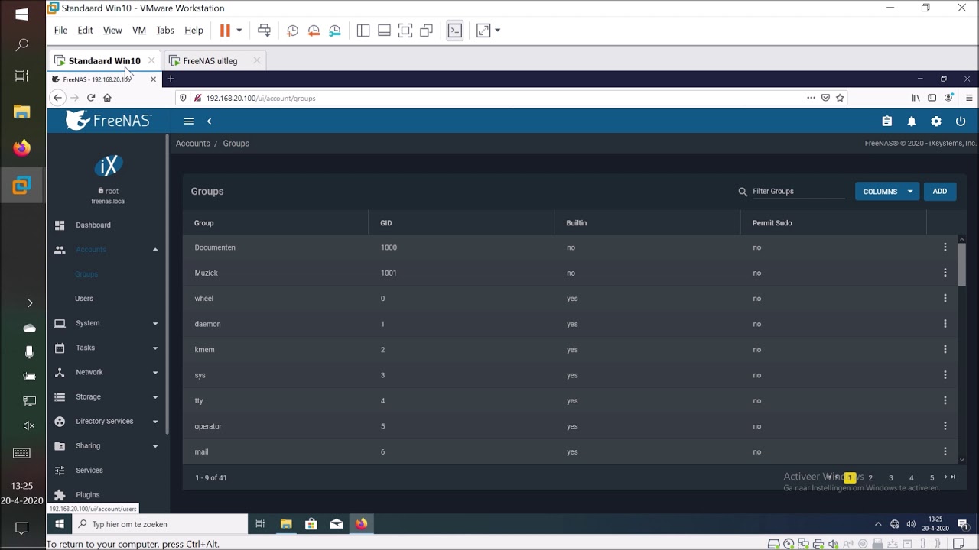Open the FreeNAS settings gear icon
This screenshot has width=979, height=550.
point(936,121)
